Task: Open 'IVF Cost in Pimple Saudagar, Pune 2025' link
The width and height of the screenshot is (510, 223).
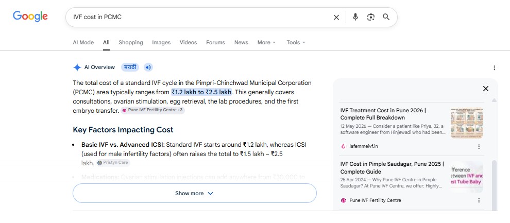Action: (392, 168)
